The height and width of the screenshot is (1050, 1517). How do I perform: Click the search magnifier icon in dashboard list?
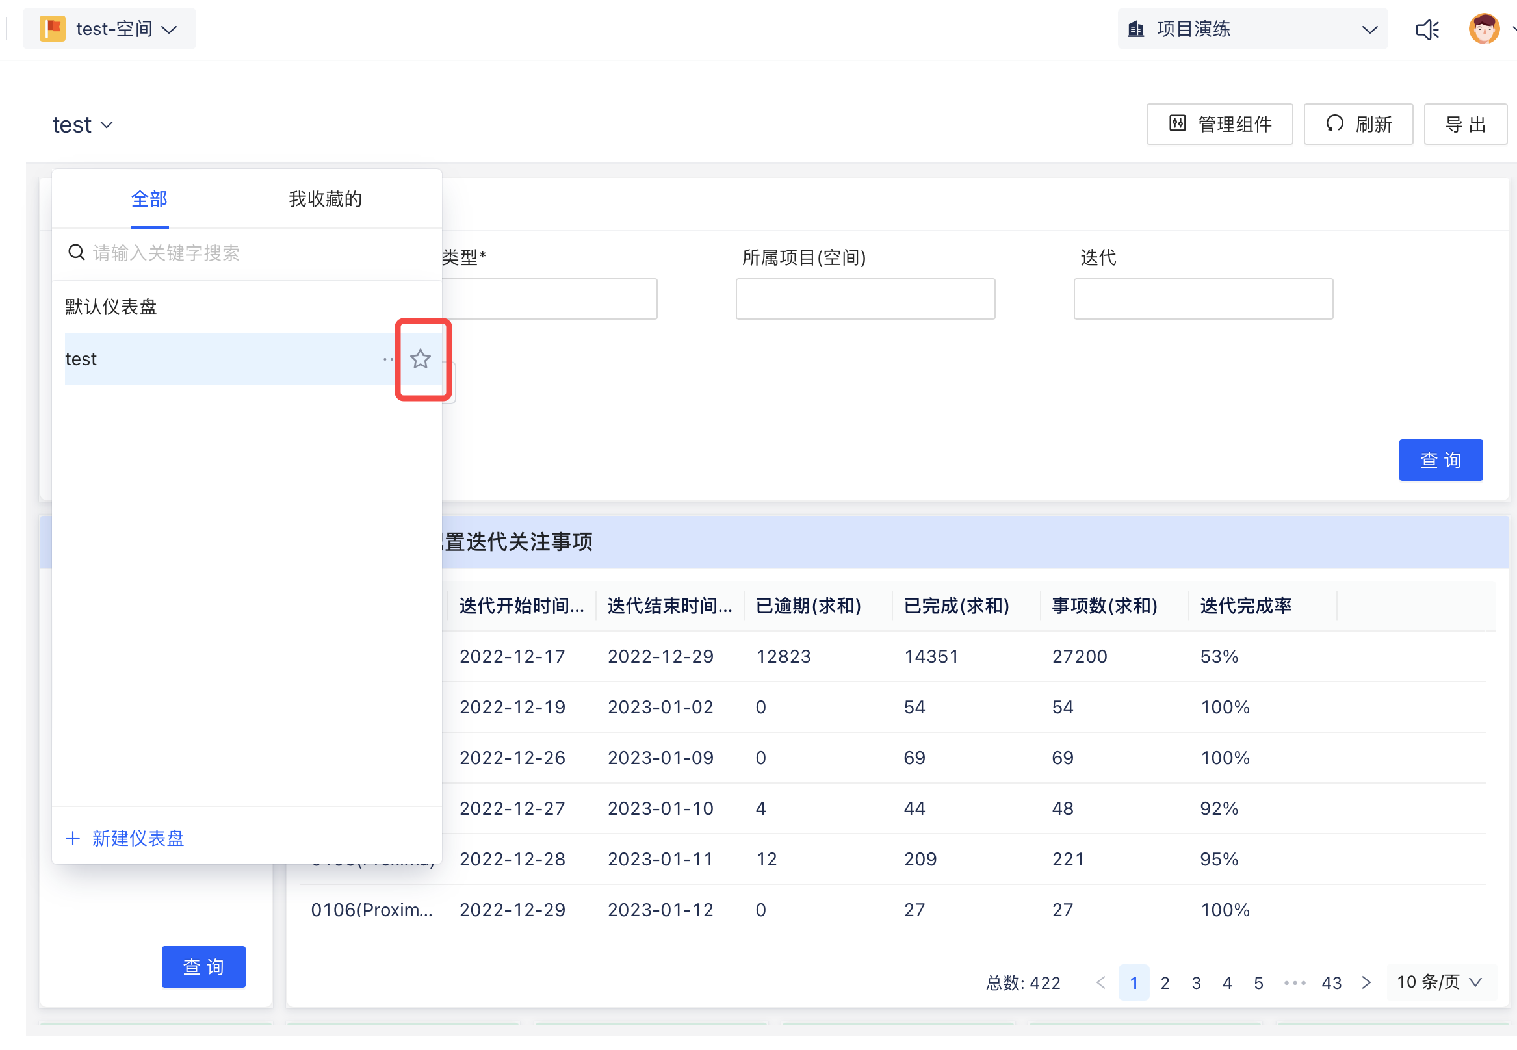coord(76,253)
